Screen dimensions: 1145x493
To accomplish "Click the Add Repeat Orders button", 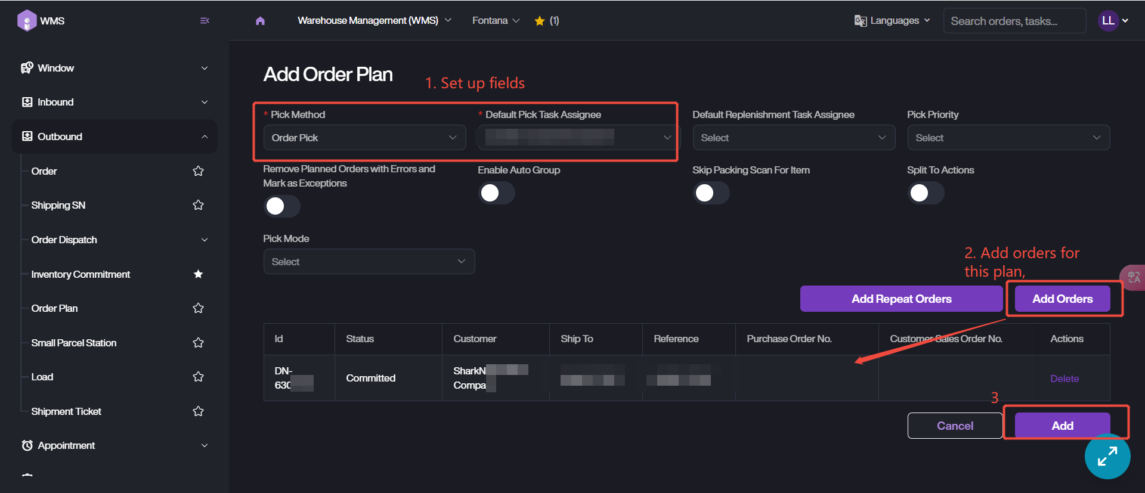I will tap(901, 299).
